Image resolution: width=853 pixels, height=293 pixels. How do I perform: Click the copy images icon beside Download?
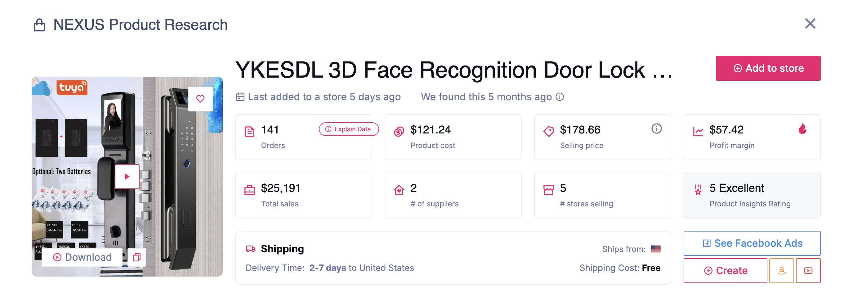point(137,257)
